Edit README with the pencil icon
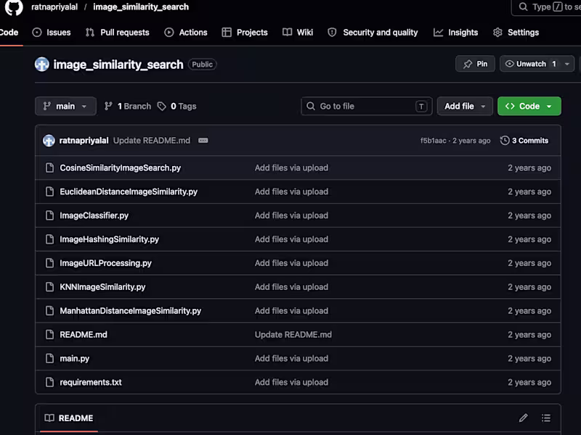 click(523, 418)
